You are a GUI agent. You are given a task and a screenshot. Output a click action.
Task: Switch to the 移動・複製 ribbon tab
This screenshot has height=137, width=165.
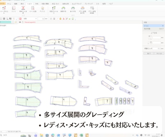point(45,4)
